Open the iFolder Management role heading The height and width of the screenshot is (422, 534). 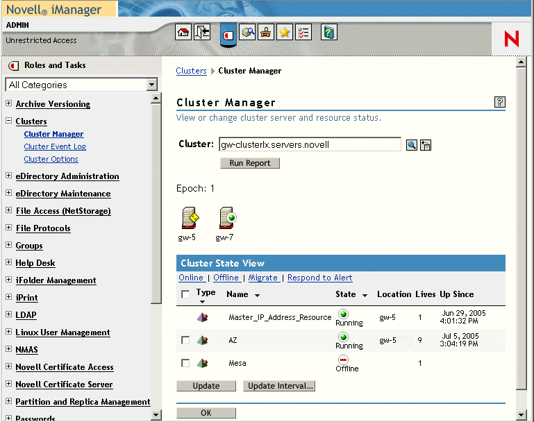[56, 280]
